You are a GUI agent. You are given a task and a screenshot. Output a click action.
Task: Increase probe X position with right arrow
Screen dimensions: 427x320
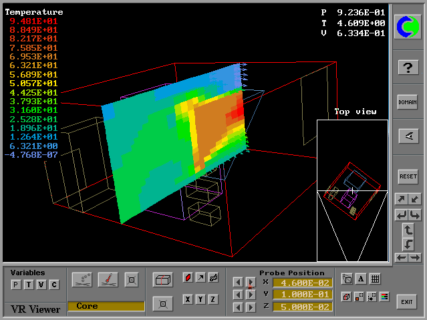[x=251, y=282]
